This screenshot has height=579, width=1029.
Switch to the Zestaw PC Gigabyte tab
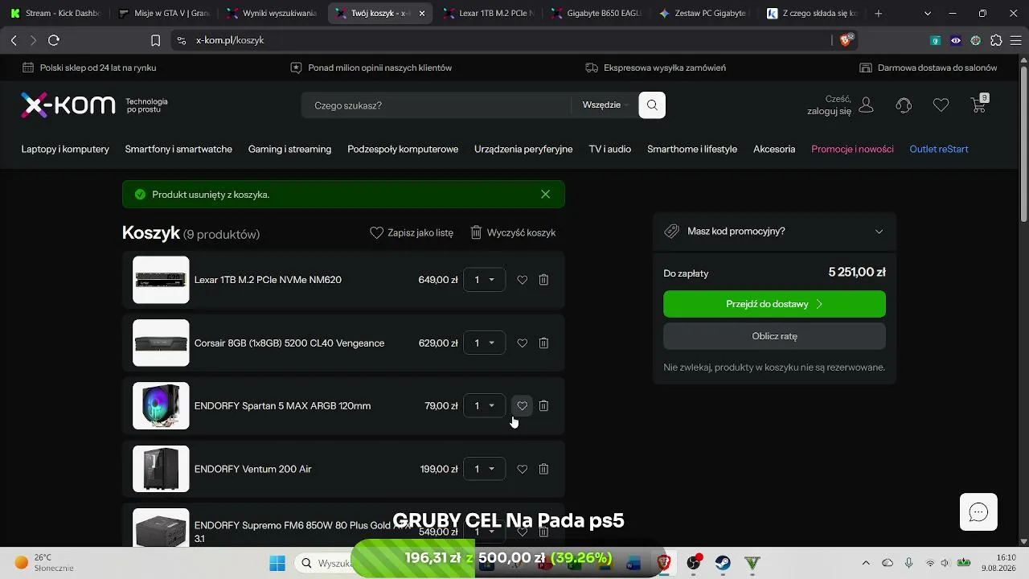[x=705, y=14]
